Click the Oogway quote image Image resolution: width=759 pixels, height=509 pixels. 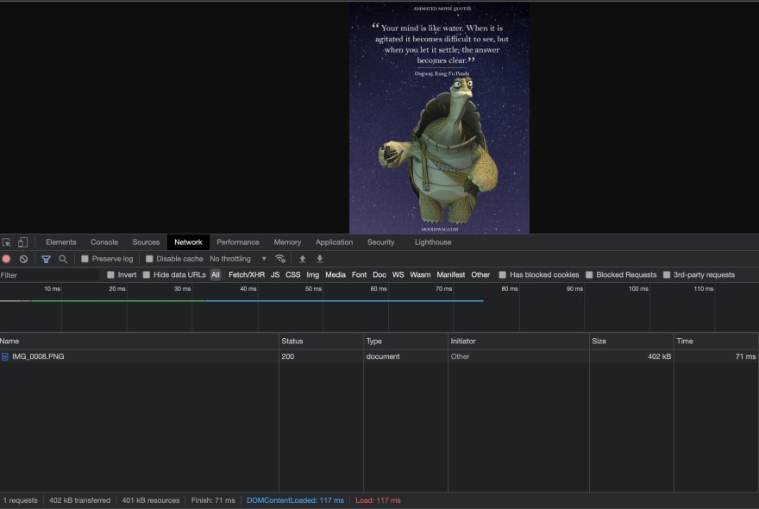click(439, 118)
